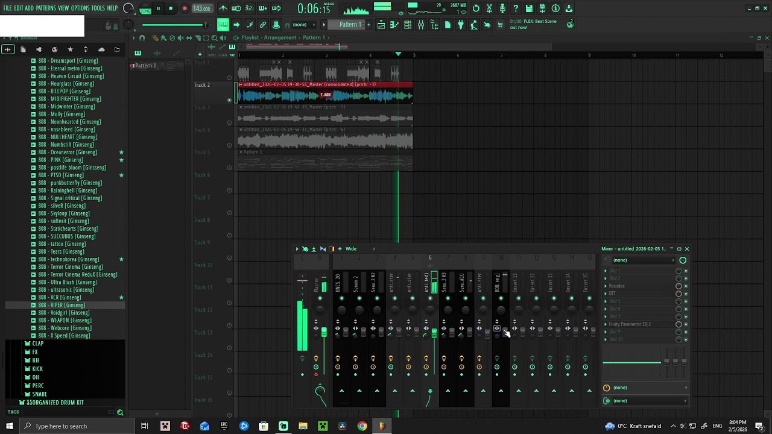Image resolution: width=772 pixels, height=434 pixels.
Task: Click the stop transport button
Action: pos(171,9)
